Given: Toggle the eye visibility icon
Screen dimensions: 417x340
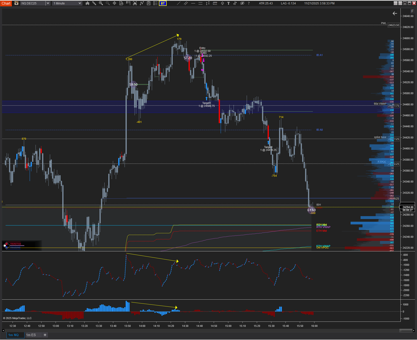Looking at the screenshot, I should [242, 3].
